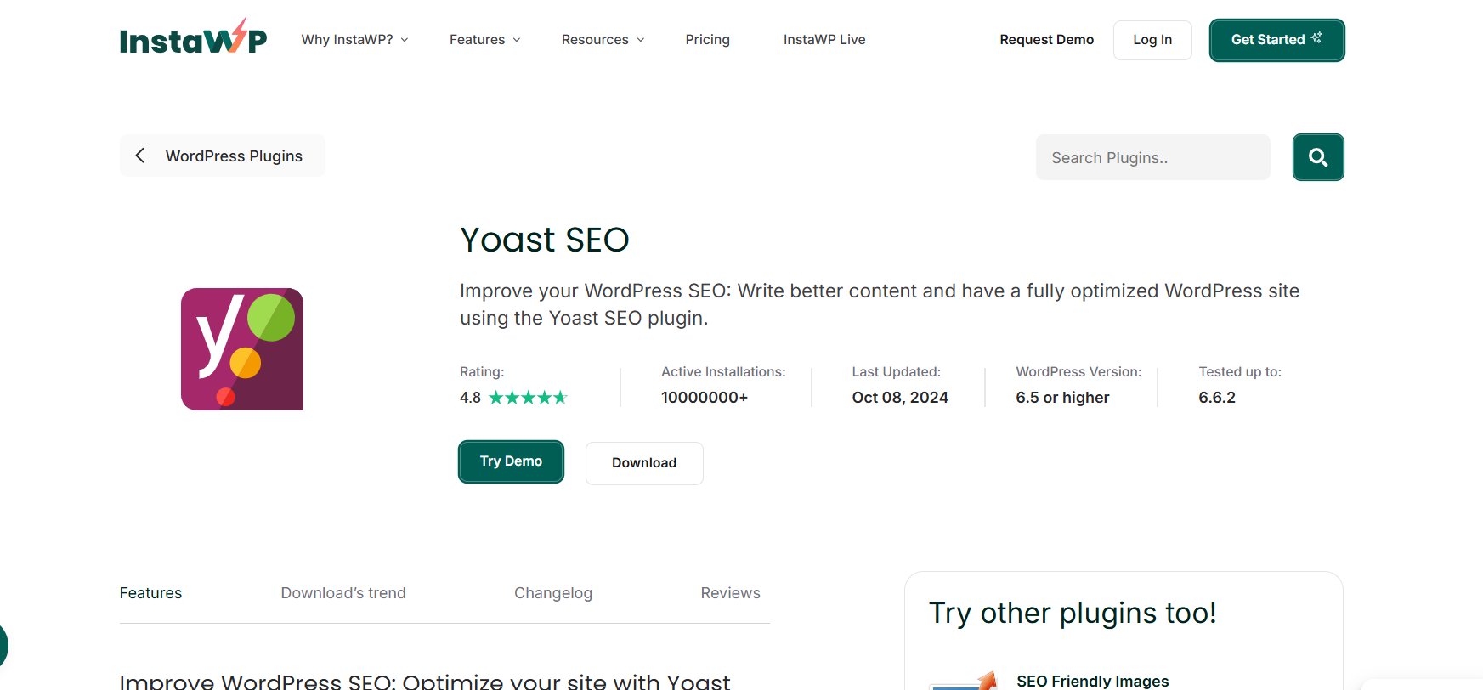Go back to WordPress Plugins
The height and width of the screenshot is (690, 1483).
222,156
